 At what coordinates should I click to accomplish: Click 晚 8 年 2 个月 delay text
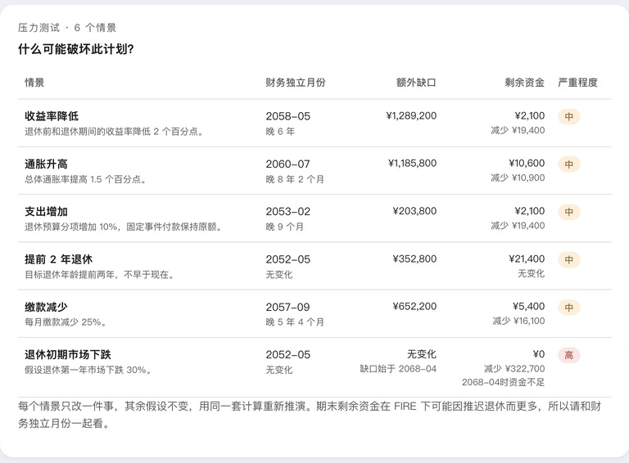tap(295, 179)
